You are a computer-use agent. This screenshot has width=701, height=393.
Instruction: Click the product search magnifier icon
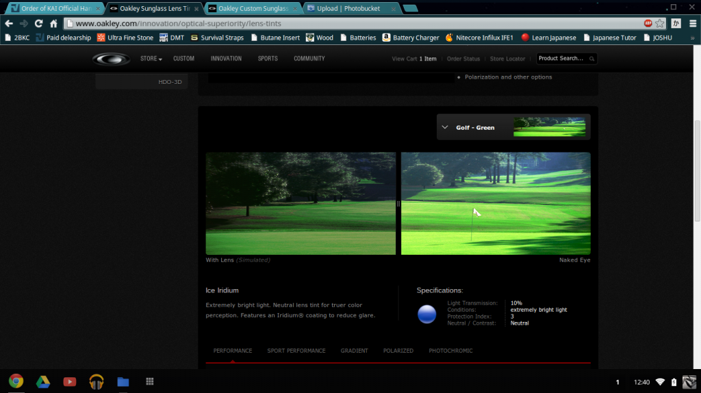(x=591, y=59)
